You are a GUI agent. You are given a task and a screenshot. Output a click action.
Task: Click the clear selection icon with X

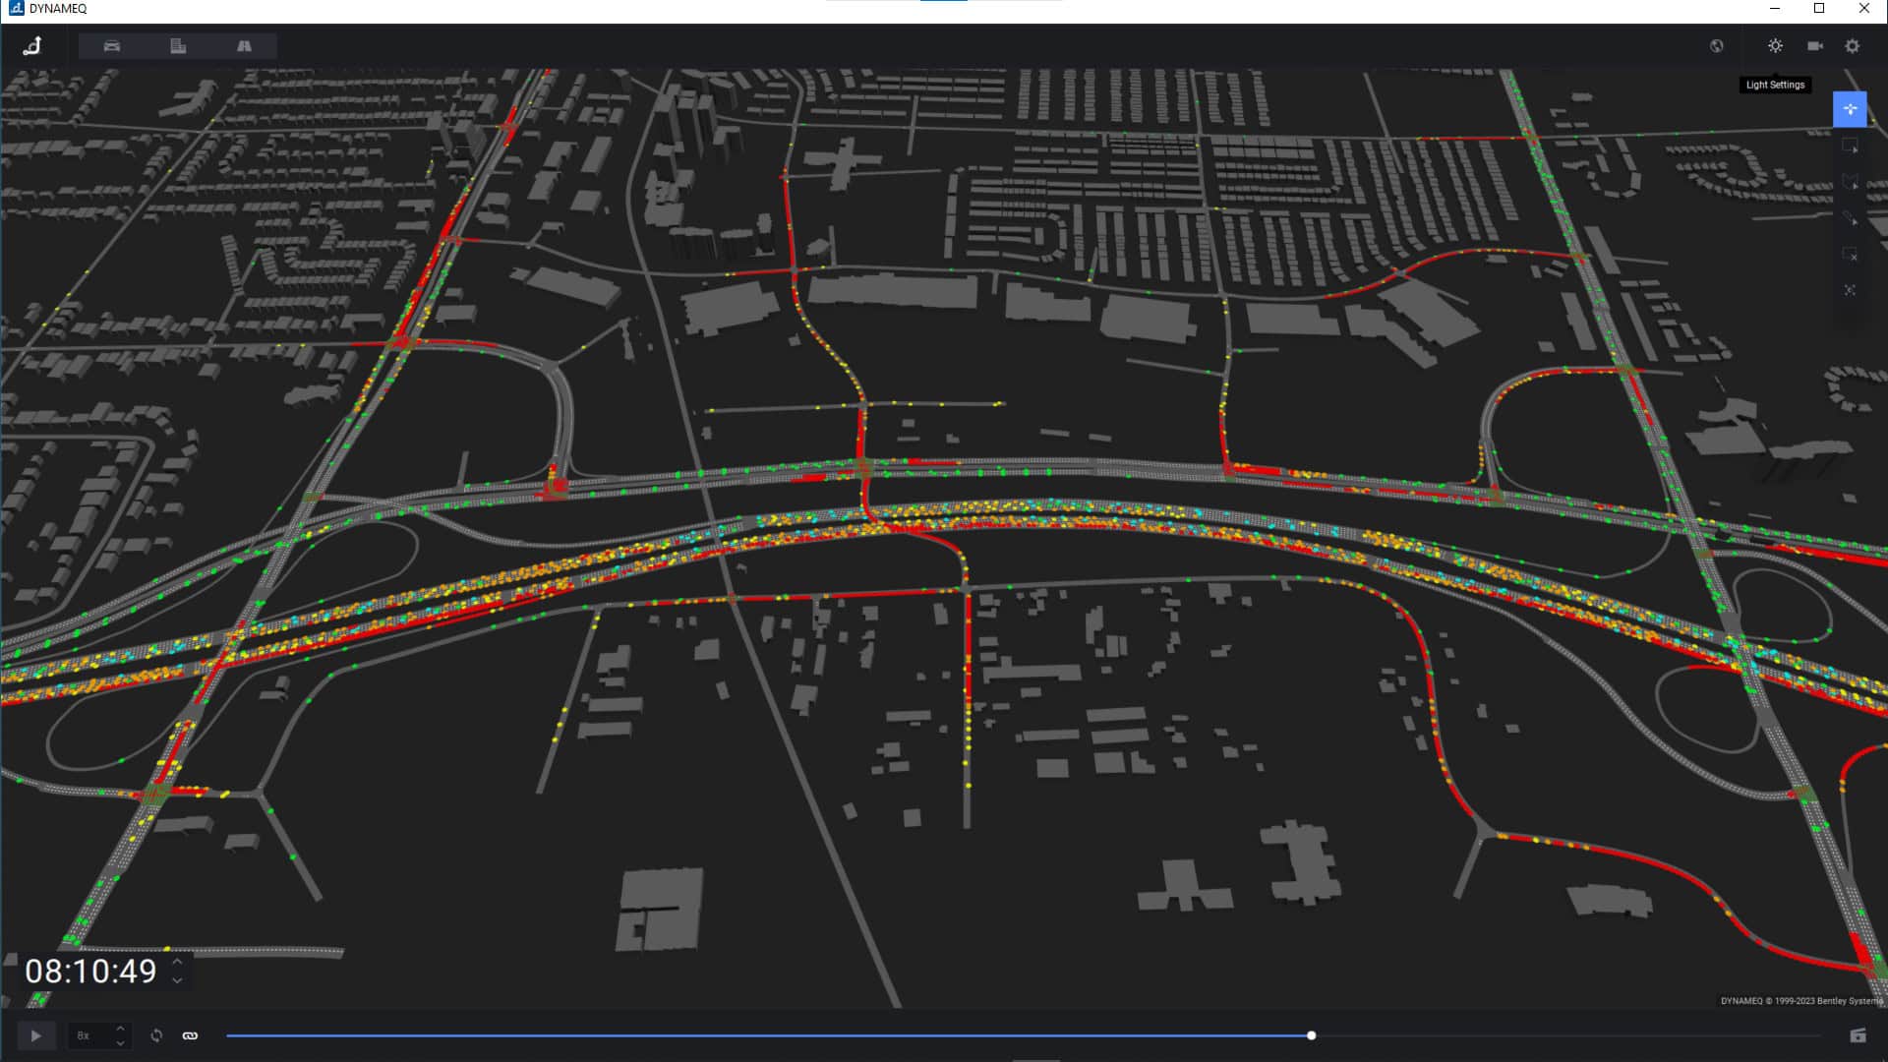1850,255
